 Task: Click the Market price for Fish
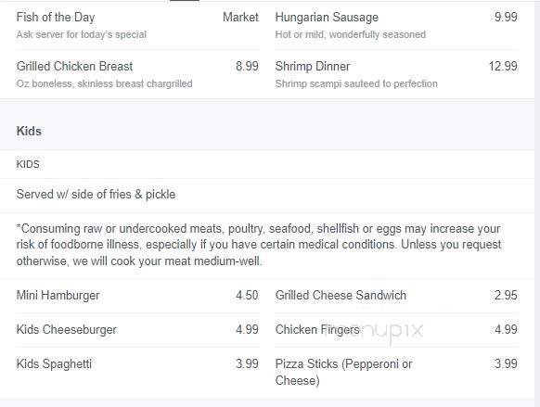[x=240, y=18]
